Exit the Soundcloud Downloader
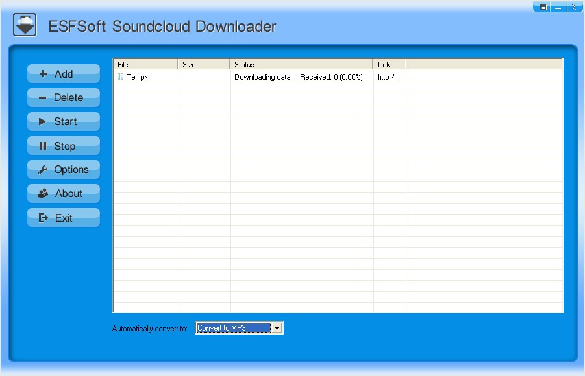The image size is (585, 376). (64, 218)
